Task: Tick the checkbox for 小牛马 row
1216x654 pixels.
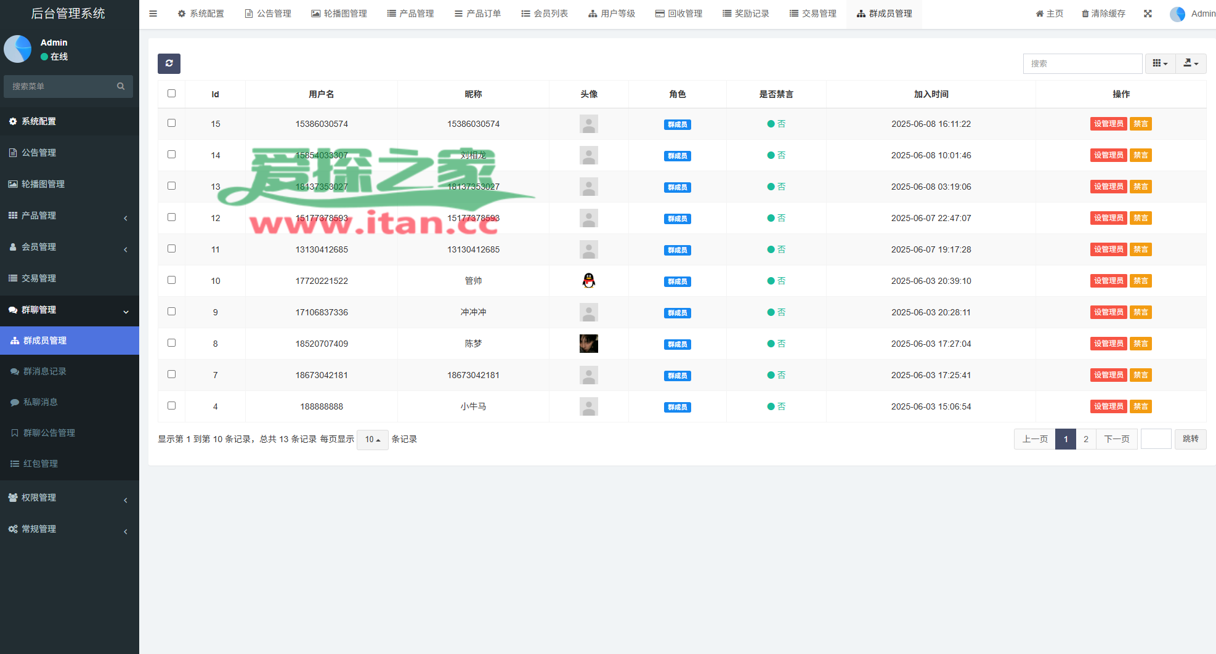Action: tap(171, 406)
